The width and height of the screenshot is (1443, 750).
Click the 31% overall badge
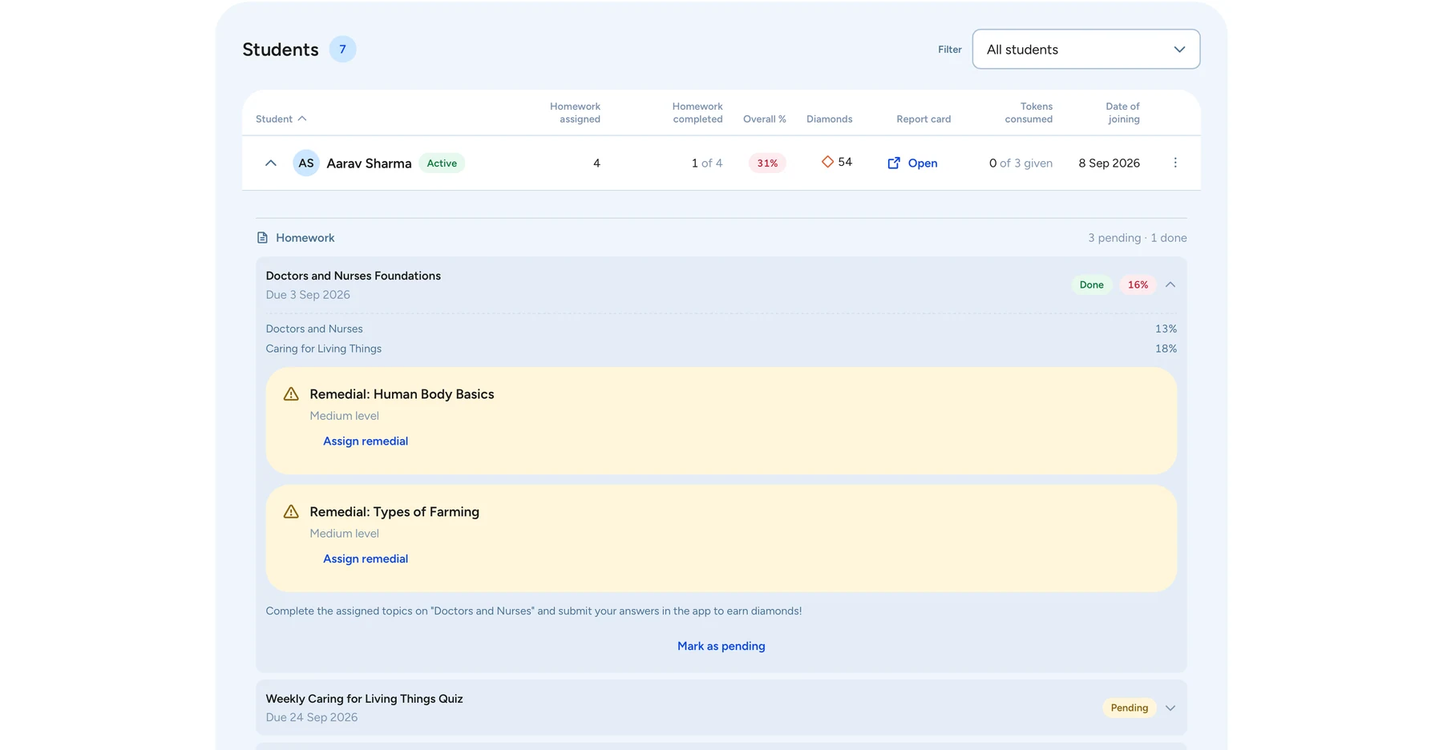tap(767, 163)
